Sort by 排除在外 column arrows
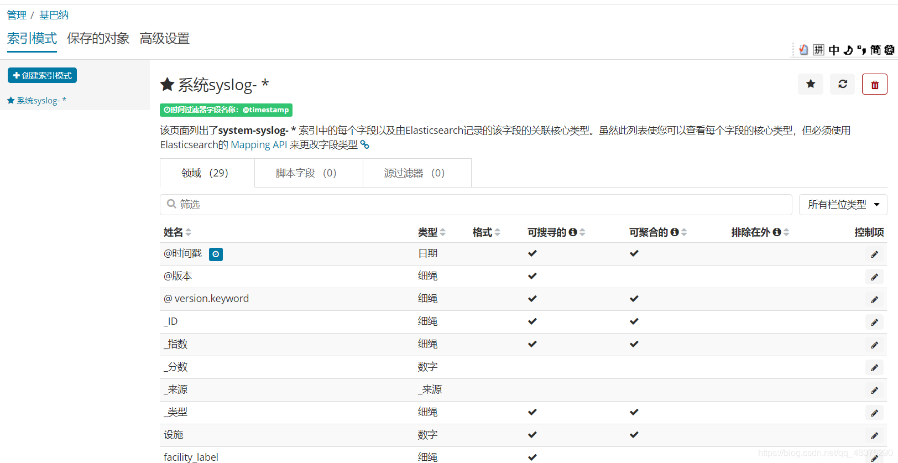Screen dimensions: 898x463 coord(786,232)
